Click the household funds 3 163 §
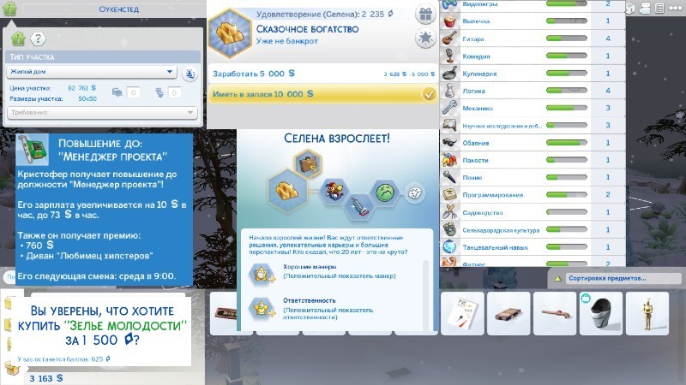686x385 pixels. [x=46, y=378]
